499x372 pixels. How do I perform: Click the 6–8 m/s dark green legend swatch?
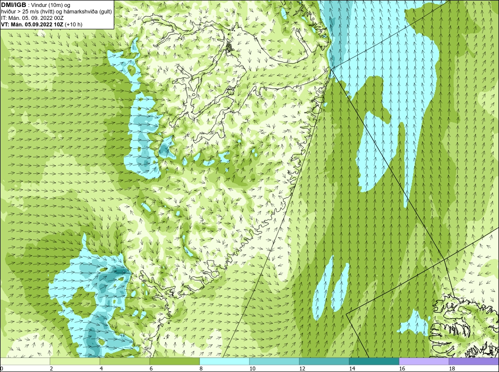click(174, 361)
